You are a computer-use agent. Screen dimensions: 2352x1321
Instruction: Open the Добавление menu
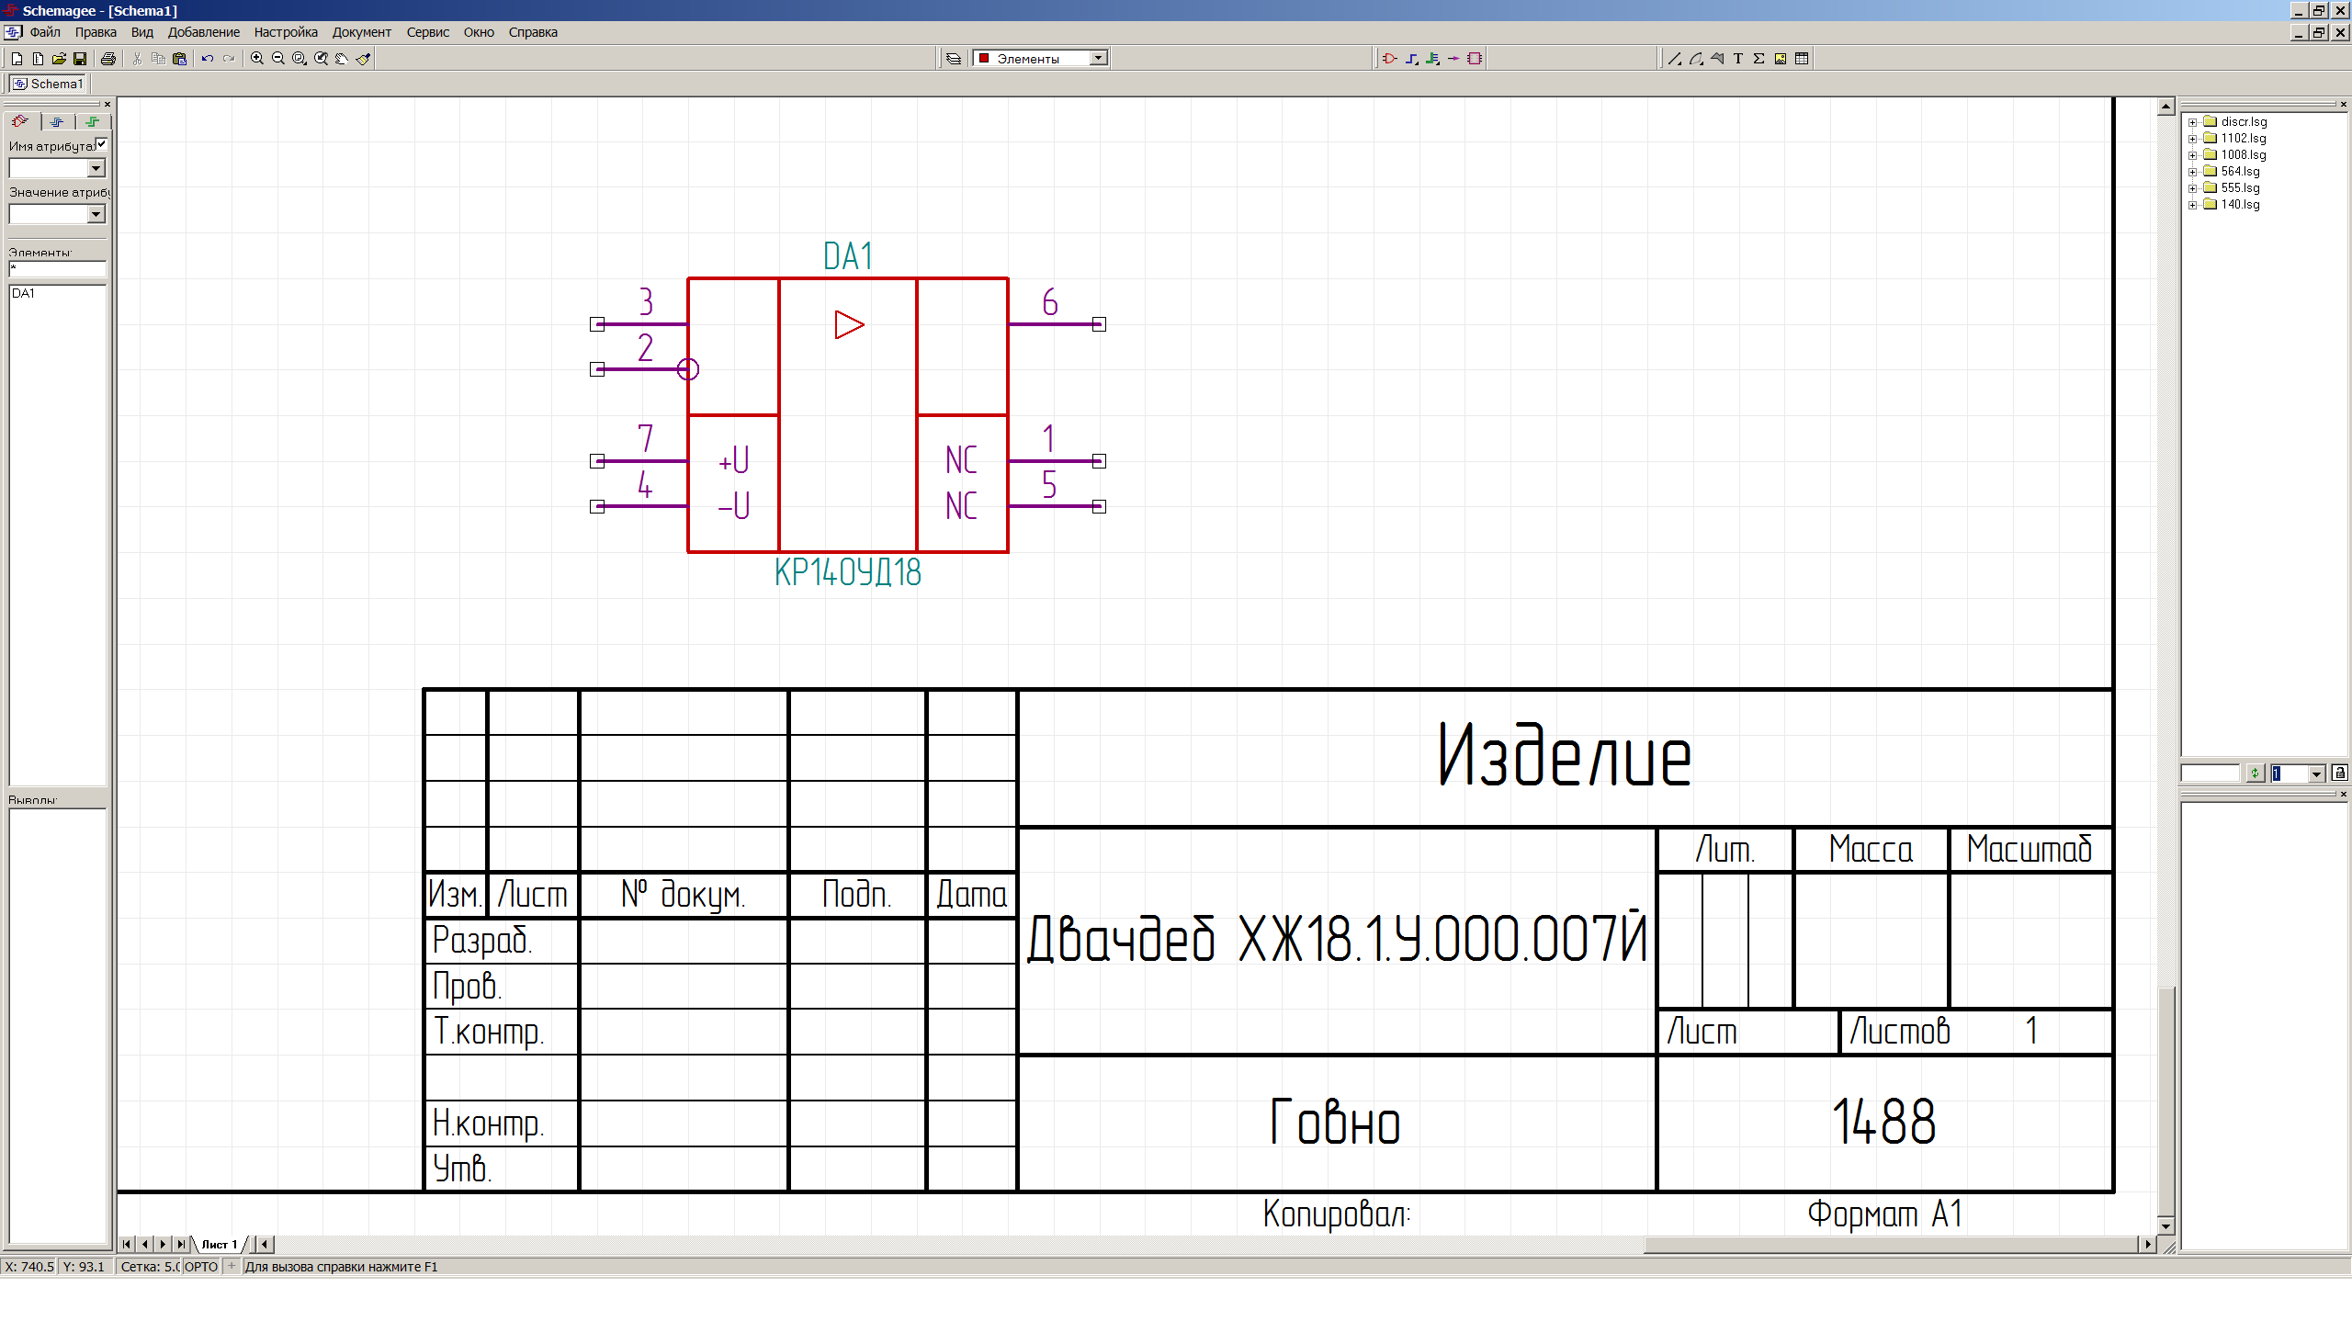[203, 32]
